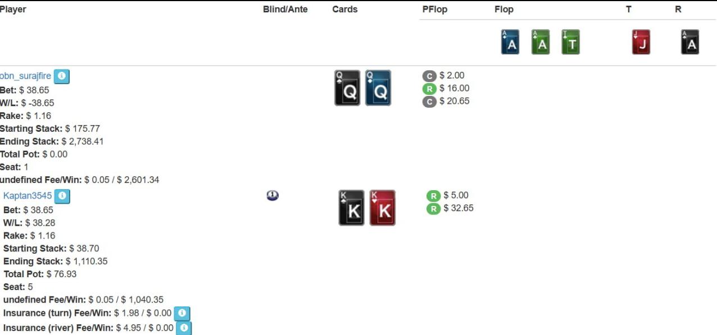Click the info icon beside Kaptan3545

[x=62, y=196]
